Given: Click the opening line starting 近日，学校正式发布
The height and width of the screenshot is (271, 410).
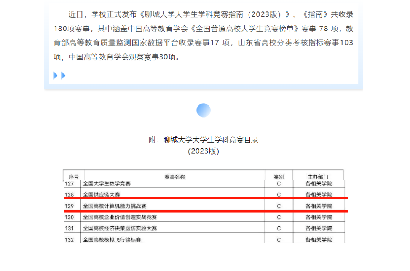Looking at the screenshot, I should (x=211, y=14).
